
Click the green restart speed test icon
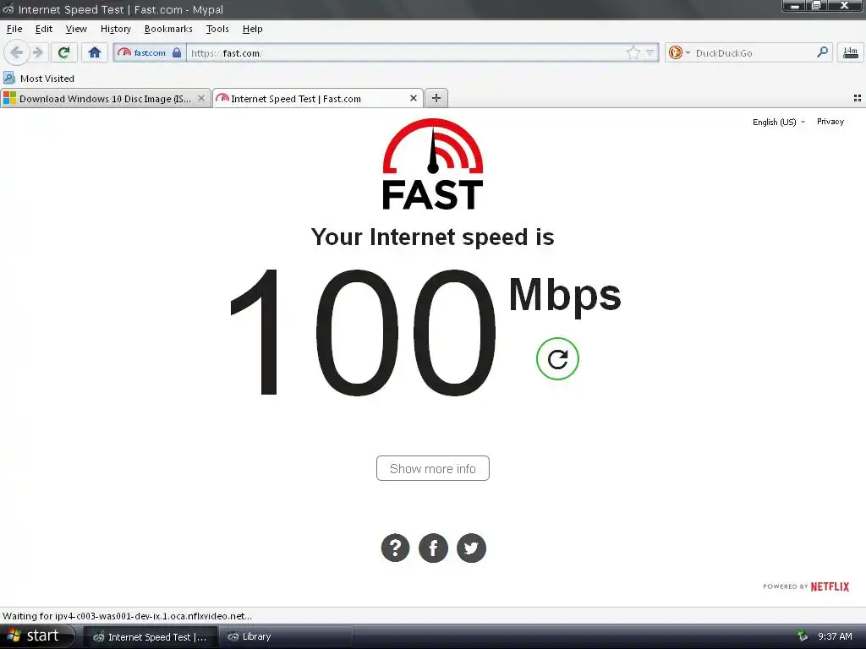(557, 358)
